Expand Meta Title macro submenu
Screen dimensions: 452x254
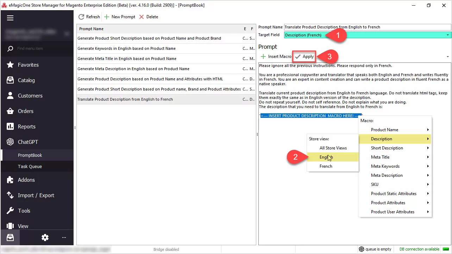pos(395,157)
